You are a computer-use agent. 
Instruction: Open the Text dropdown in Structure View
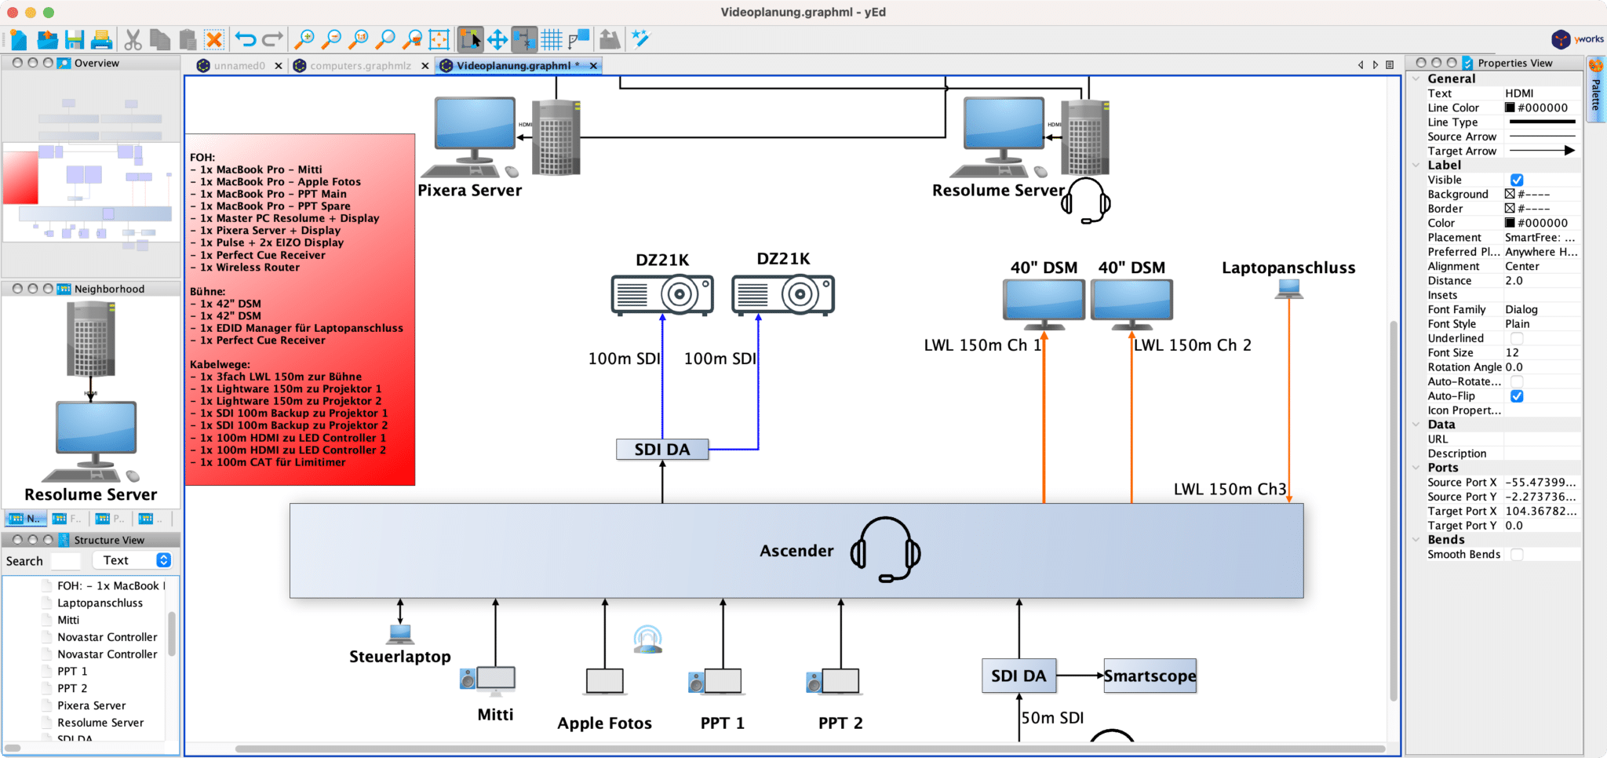pos(163,560)
